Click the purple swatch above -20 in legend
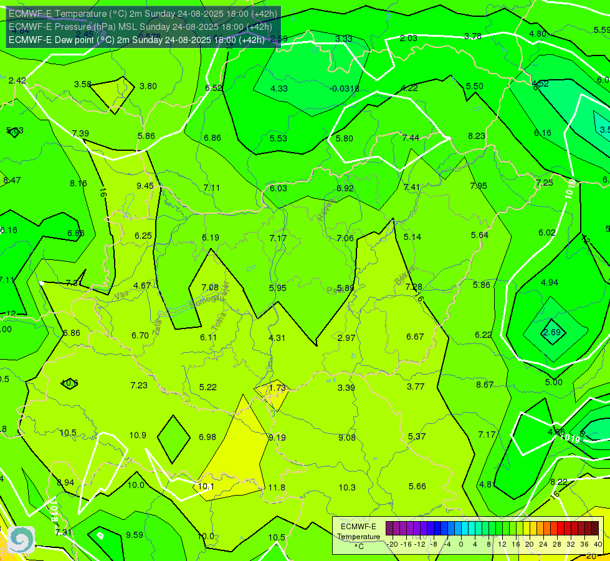 coord(389,529)
